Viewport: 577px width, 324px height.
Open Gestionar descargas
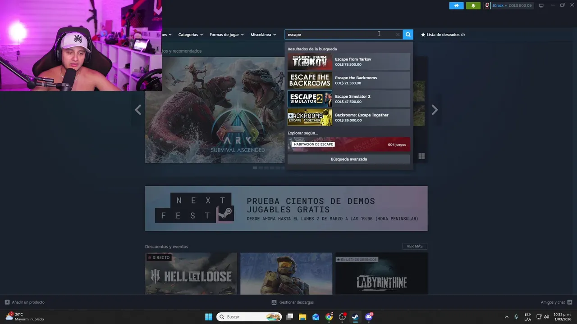point(293,302)
